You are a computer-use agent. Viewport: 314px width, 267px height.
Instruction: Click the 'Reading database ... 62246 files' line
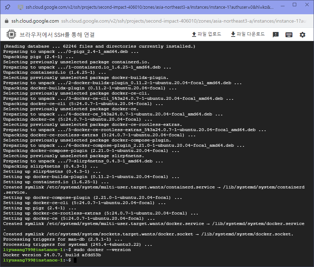point(99,46)
